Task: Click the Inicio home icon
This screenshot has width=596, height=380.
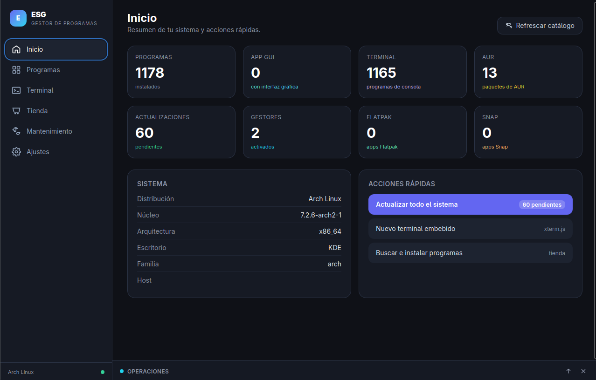Action: [x=16, y=49]
